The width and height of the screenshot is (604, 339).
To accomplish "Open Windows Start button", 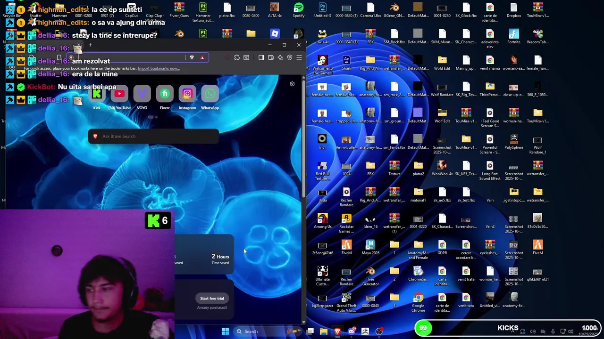I will [x=225, y=331].
